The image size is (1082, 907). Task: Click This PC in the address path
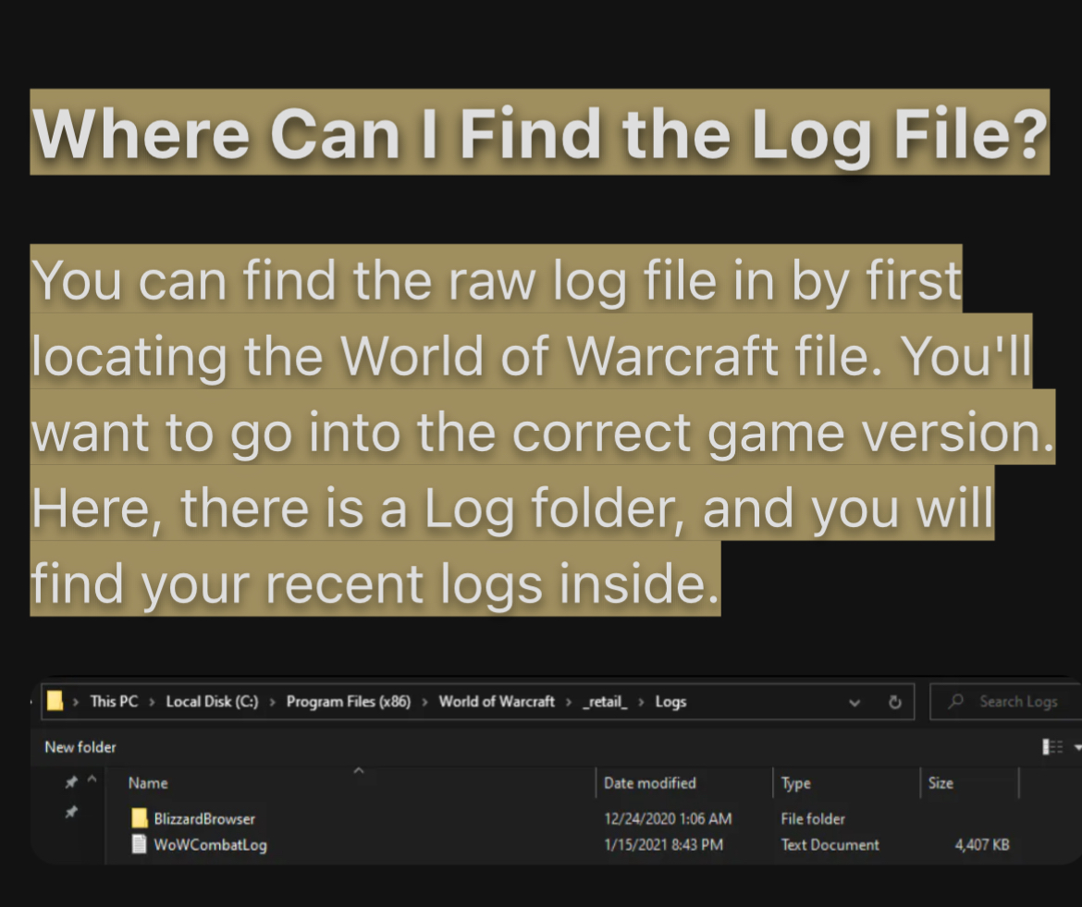pyautogui.click(x=114, y=702)
